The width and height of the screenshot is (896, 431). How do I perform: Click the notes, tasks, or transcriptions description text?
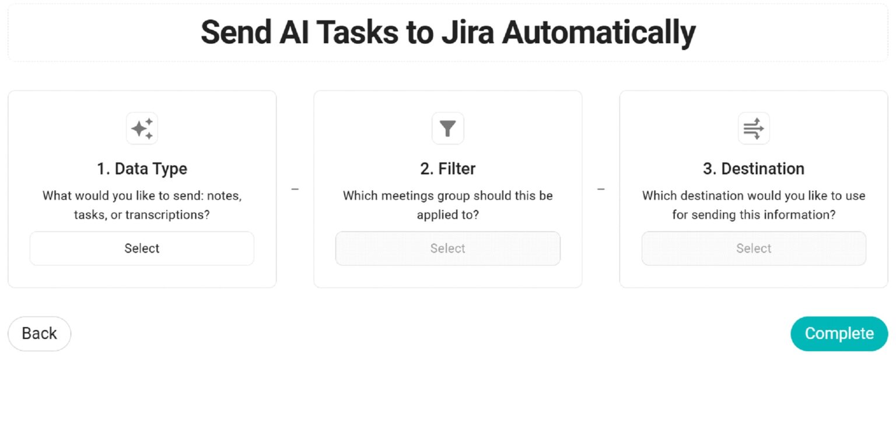click(142, 205)
